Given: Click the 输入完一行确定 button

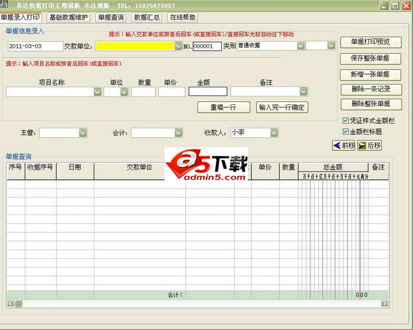Looking at the screenshot, I should point(282,107).
